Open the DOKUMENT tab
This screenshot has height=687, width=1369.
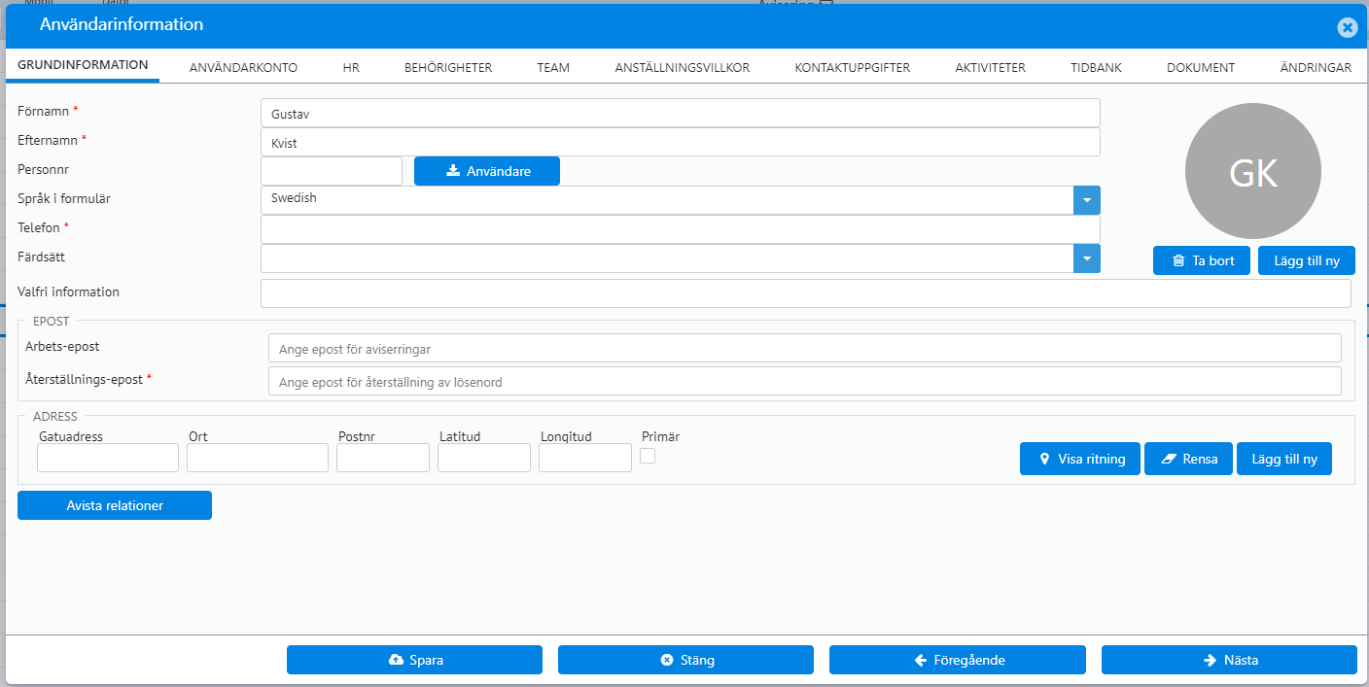point(1201,67)
